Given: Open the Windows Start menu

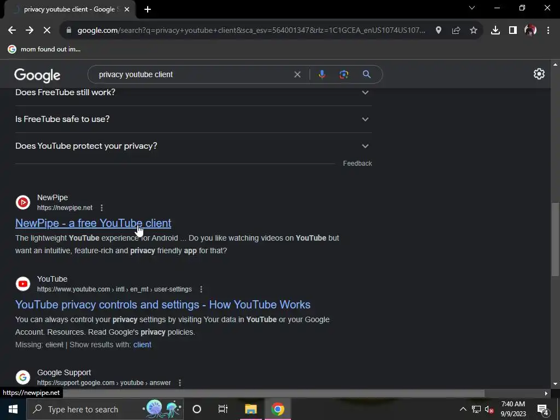Looking at the screenshot, I should point(13,409).
